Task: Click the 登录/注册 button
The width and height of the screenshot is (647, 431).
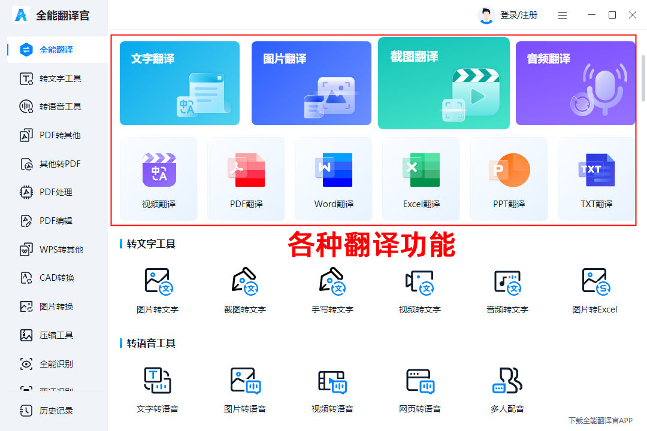Action: 518,14
